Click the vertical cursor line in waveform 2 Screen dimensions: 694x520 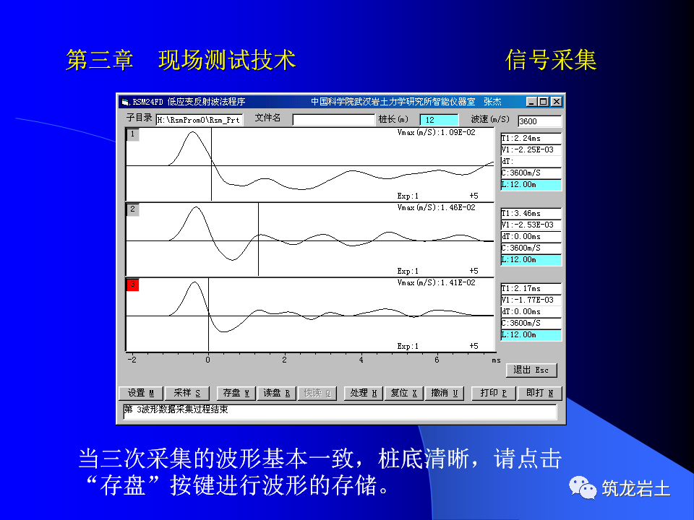coord(259,239)
